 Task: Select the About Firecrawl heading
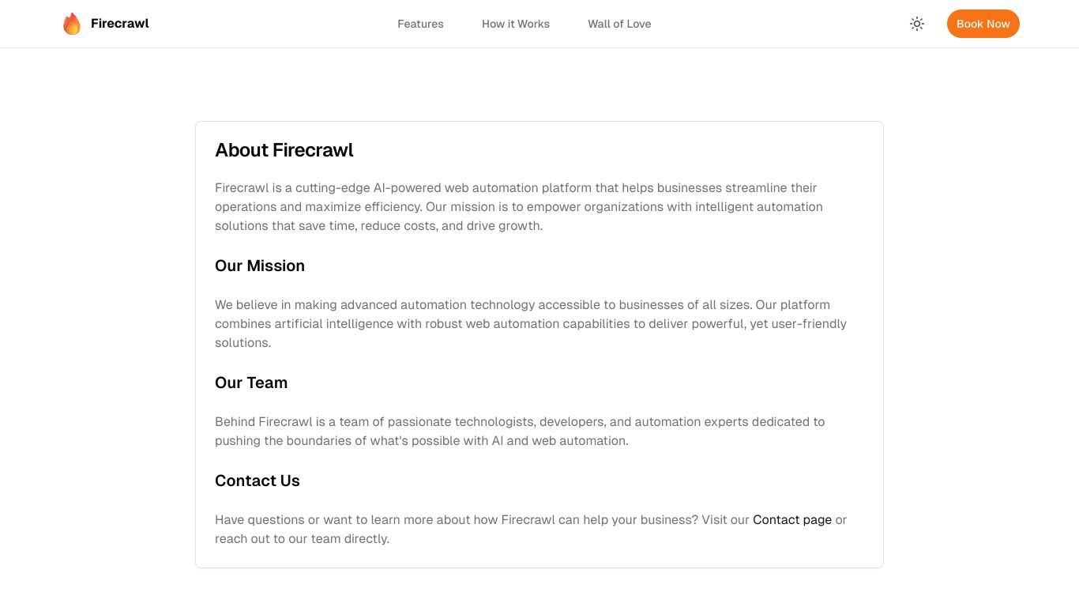click(x=284, y=150)
